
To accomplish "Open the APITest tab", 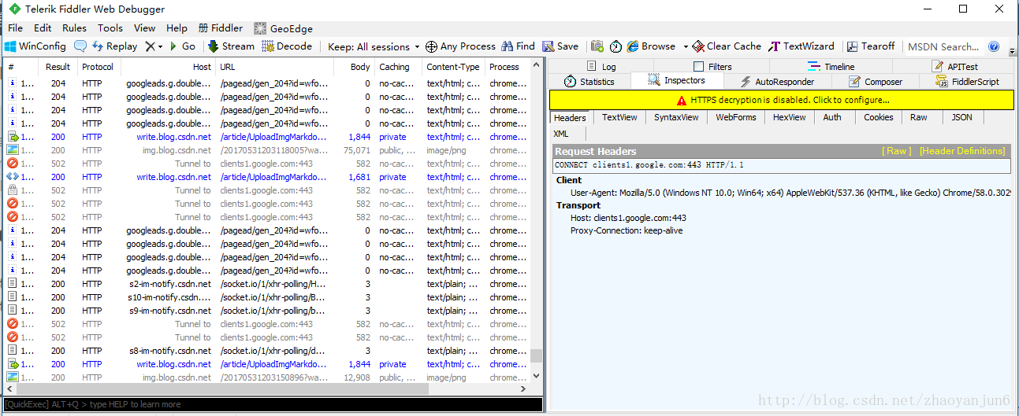I will click(x=954, y=67).
